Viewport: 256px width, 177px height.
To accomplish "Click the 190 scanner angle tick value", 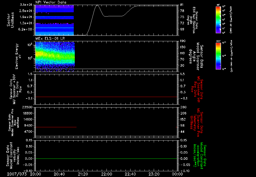I will (183, 41).
